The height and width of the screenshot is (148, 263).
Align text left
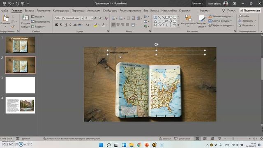(113, 25)
